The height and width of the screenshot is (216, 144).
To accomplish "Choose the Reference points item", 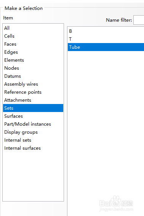I will point(33,92).
